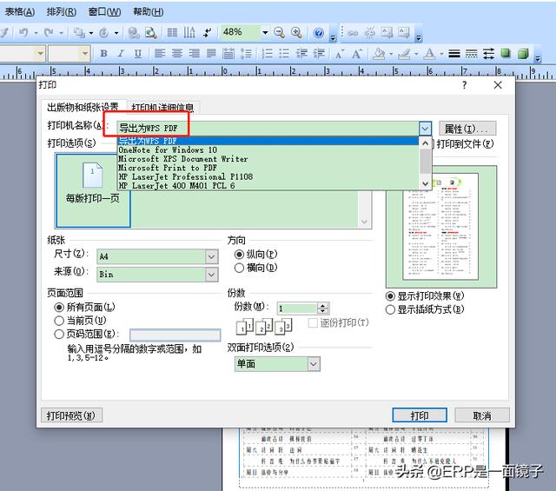This screenshot has height=491, width=556.
Task: Open the zoom 48% dropdown arrow
Action: coord(265,33)
